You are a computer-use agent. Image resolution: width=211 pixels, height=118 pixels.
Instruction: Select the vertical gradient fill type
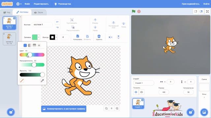(34, 45)
